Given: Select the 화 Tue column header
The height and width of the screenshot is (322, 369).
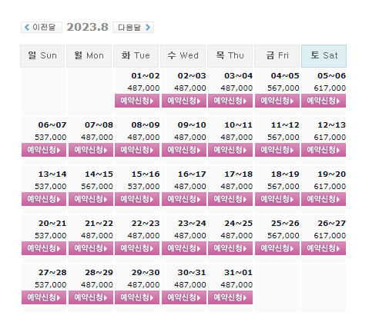Looking at the screenshot, I should tap(136, 56).
